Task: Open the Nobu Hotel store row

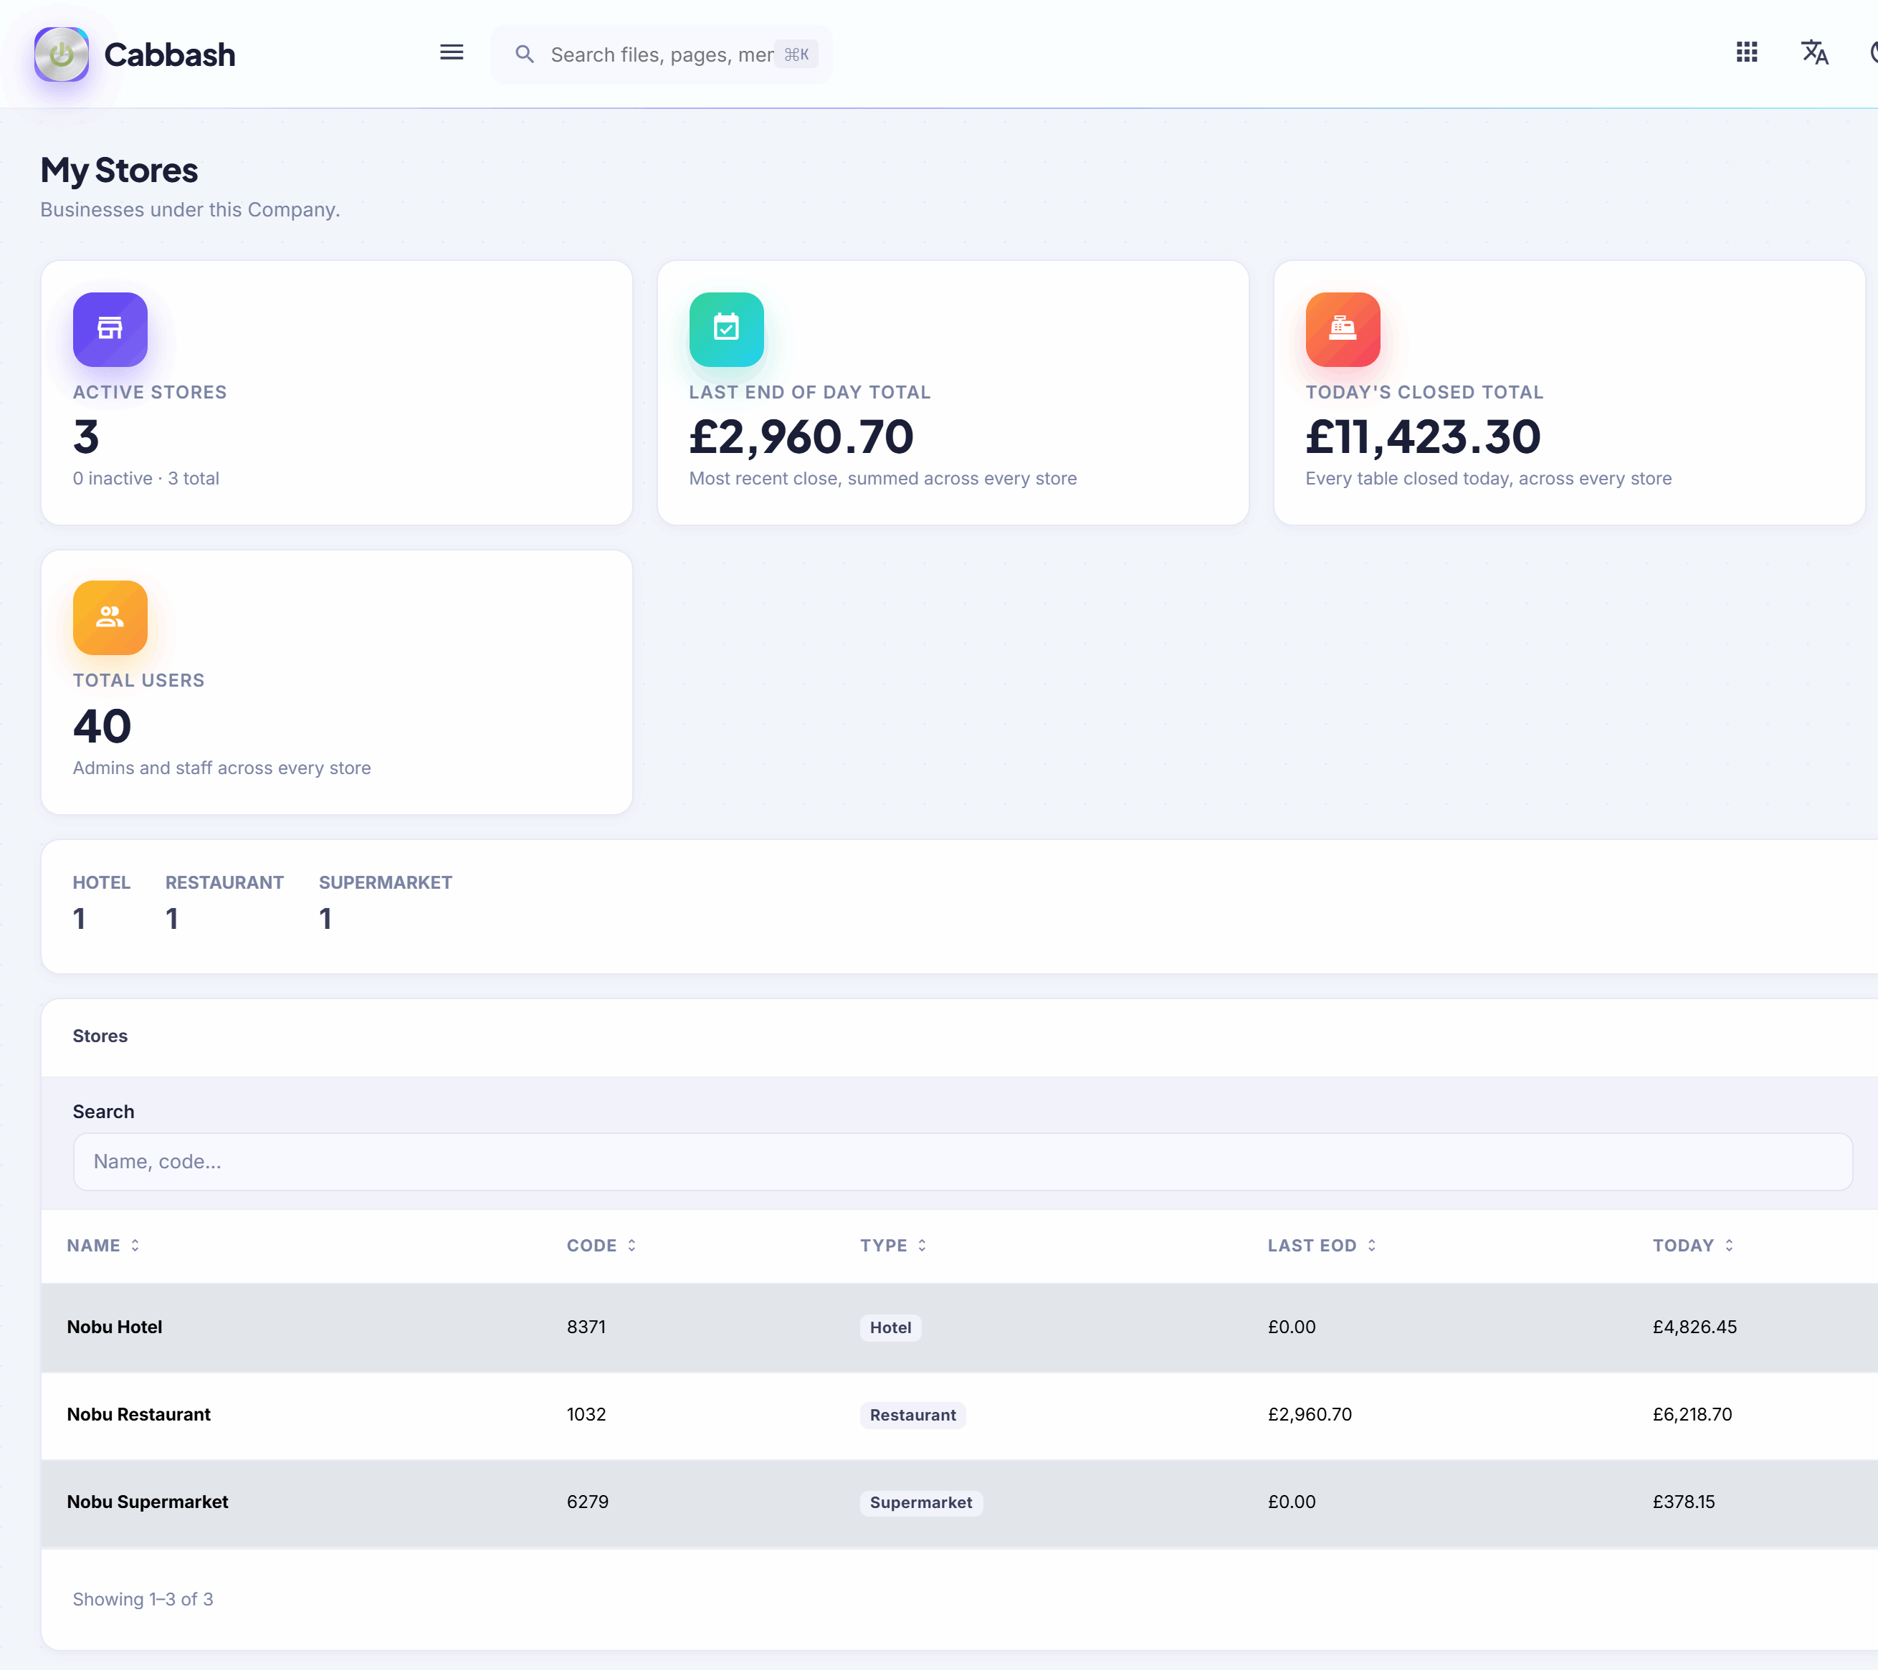Action: pyautogui.click(x=959, y=1327)
